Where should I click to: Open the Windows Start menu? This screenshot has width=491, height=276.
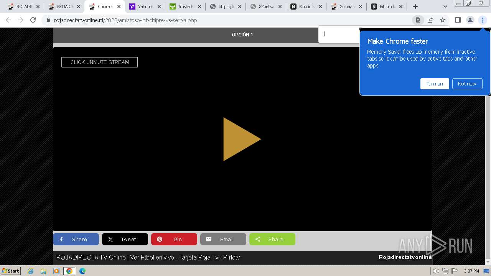point(10,271)
